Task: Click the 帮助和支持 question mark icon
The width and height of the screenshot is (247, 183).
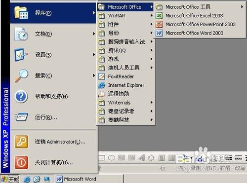Action: [x=21, y=96]
